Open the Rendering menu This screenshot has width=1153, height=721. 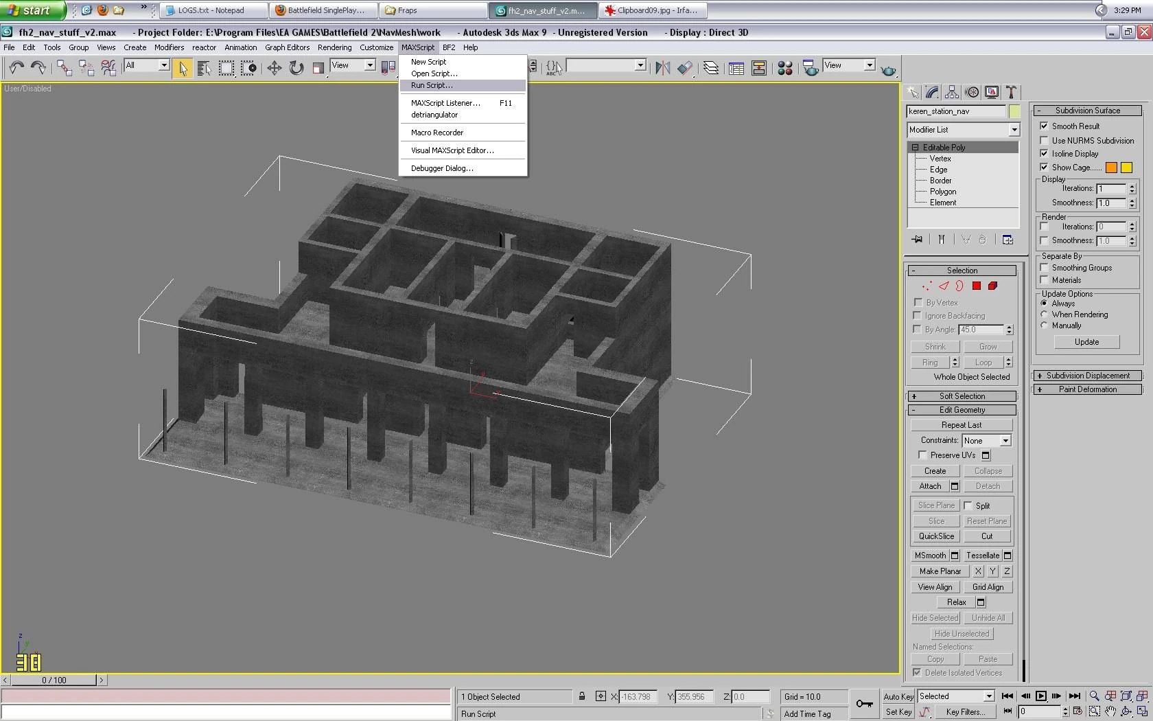pos(334,47)
